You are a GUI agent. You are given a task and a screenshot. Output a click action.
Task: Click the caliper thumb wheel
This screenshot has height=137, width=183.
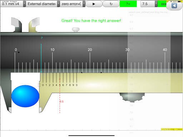pos(132,97)
